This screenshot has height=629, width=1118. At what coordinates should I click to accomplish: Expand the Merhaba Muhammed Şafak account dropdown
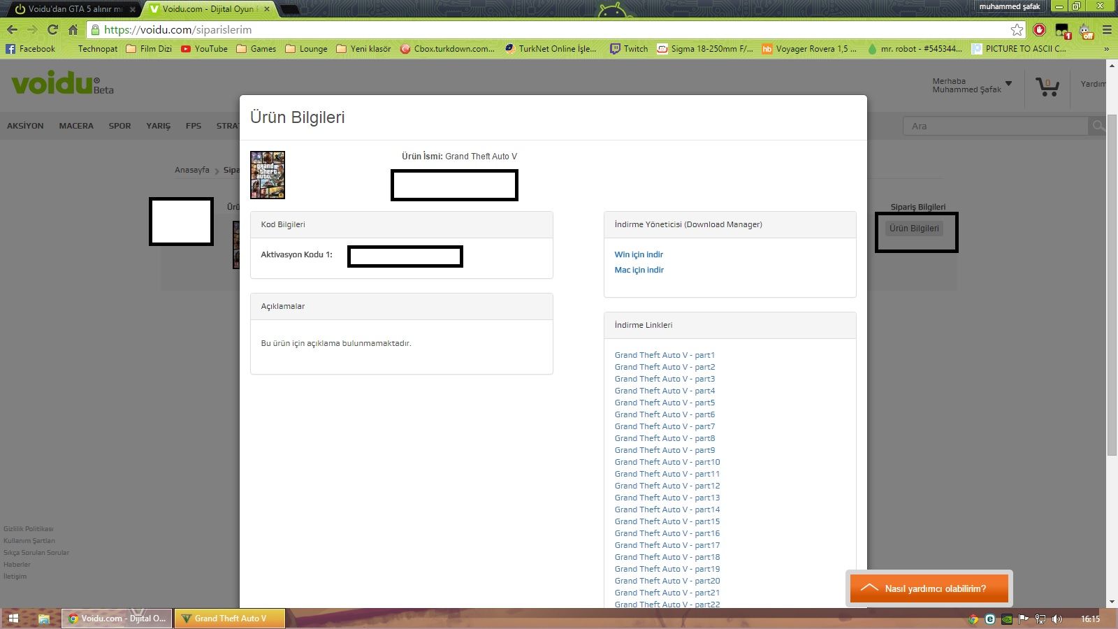point(972,85)
